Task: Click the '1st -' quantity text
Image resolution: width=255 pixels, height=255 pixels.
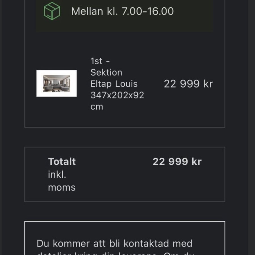Action: point(100,61)
